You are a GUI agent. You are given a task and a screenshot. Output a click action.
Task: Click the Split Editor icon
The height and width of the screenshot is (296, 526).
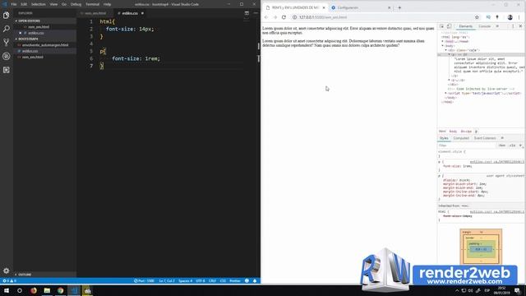tap(247, 13)
